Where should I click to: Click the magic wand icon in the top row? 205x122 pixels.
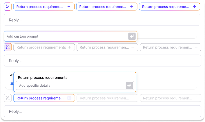(8, 7)
